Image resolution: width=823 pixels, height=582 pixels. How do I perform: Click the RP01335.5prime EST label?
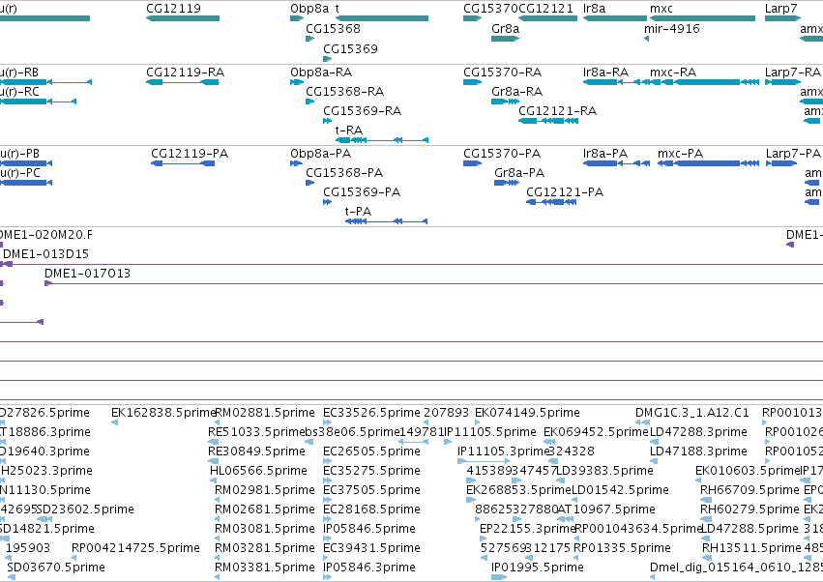tap(622, 548)
